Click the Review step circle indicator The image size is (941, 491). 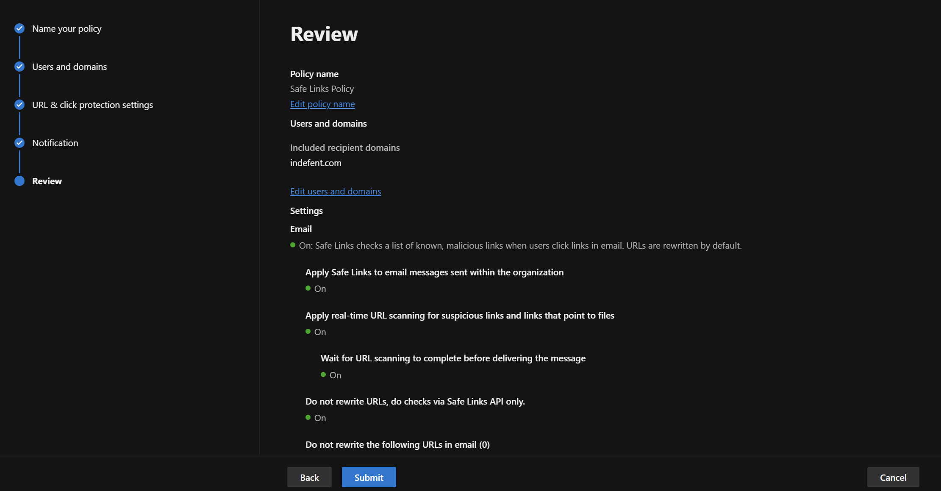(19, 181)
